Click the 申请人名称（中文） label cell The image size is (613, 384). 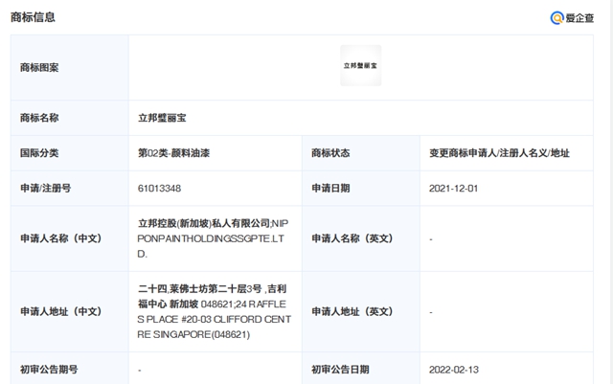pos(70,238)
